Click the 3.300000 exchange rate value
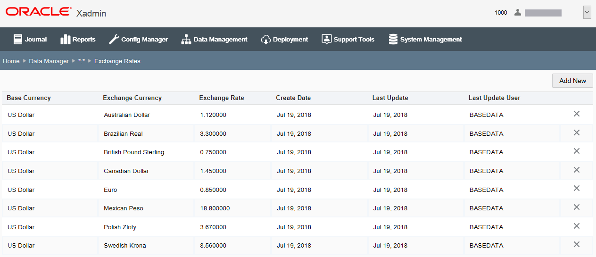The image size is (596, 257). (213, 133)
